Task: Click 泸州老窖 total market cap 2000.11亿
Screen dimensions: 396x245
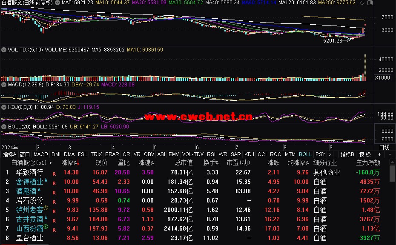Action: tap(178, 210)
